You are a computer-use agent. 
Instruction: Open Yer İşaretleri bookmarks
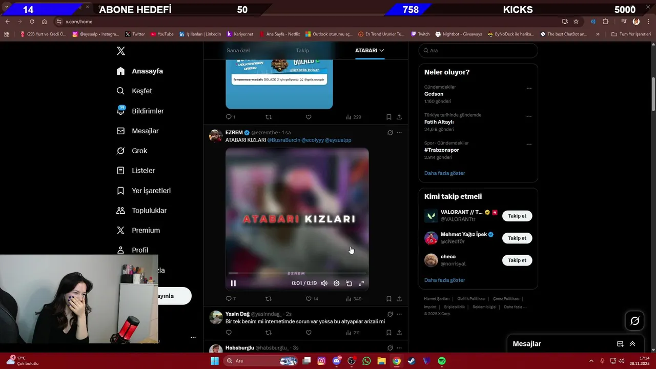(143, 191)
